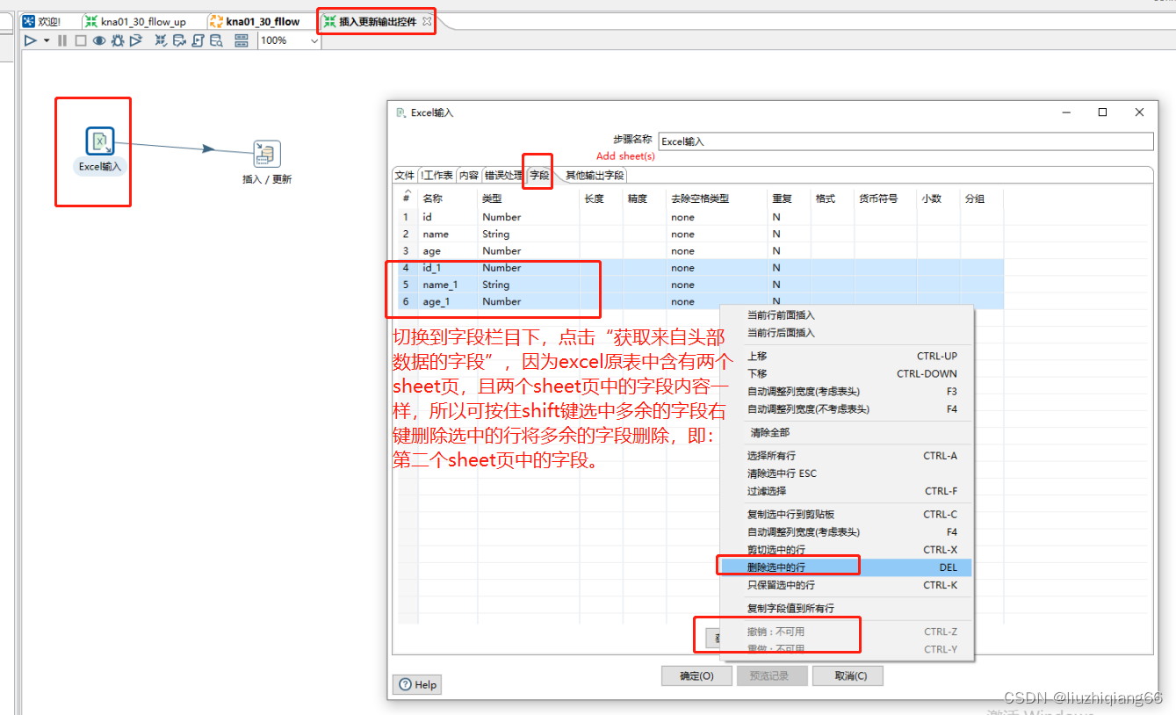The height and width of the screenshot is (715, 1176).
Task: Stop the transformation with the square icon
Action: 81,40
